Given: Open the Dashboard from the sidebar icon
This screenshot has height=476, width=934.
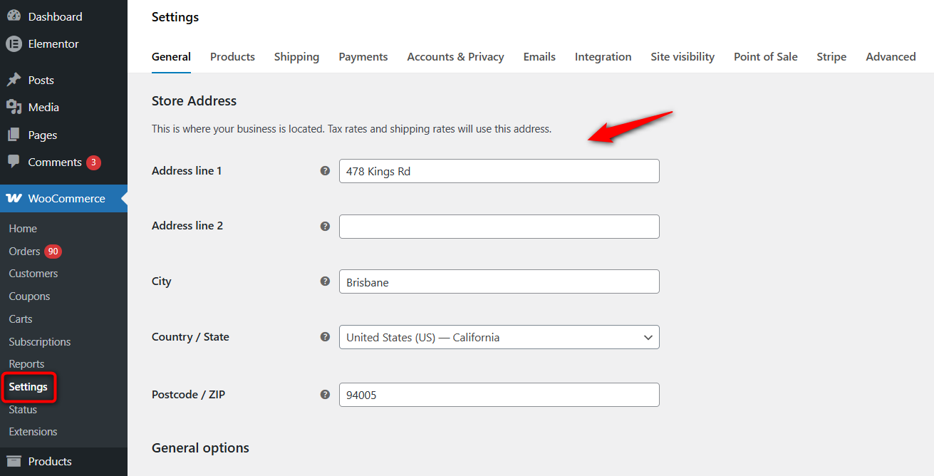Looking at the screenshot, I should coord(14,16).
